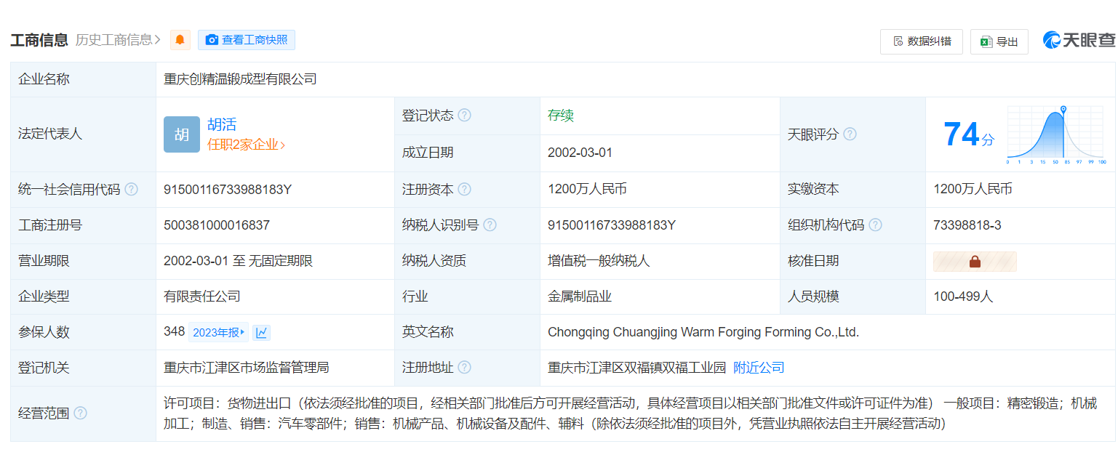
Task: Click help icon beside 登记状态
Action: coord(464,116)
